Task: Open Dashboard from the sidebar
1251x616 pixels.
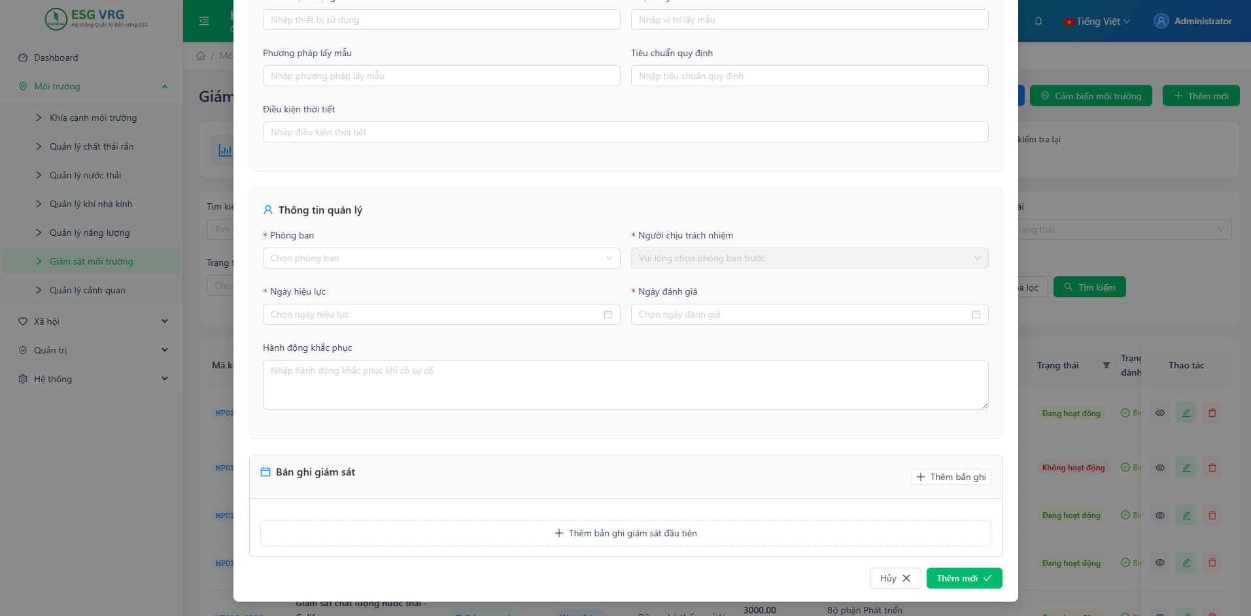Action: point(92,57)
